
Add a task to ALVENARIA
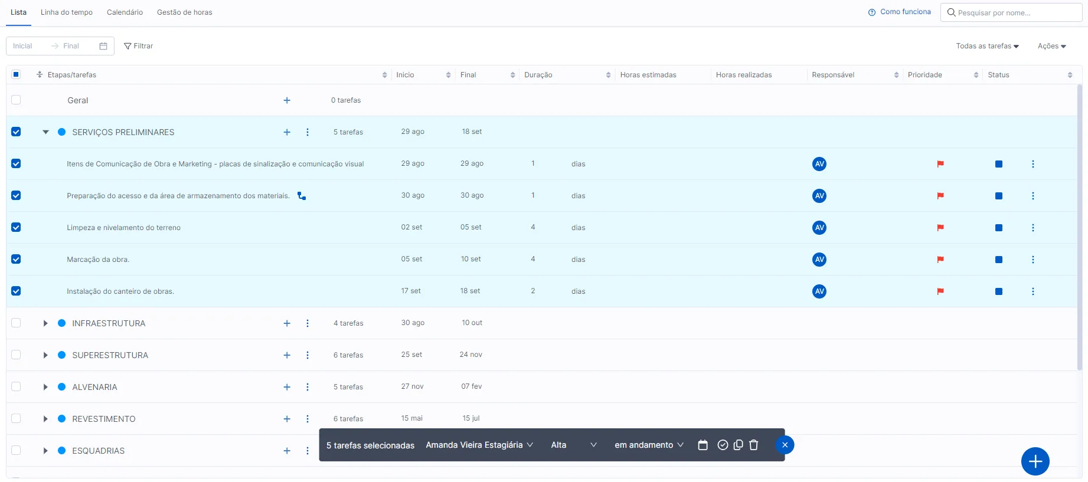tap(287, 387)
